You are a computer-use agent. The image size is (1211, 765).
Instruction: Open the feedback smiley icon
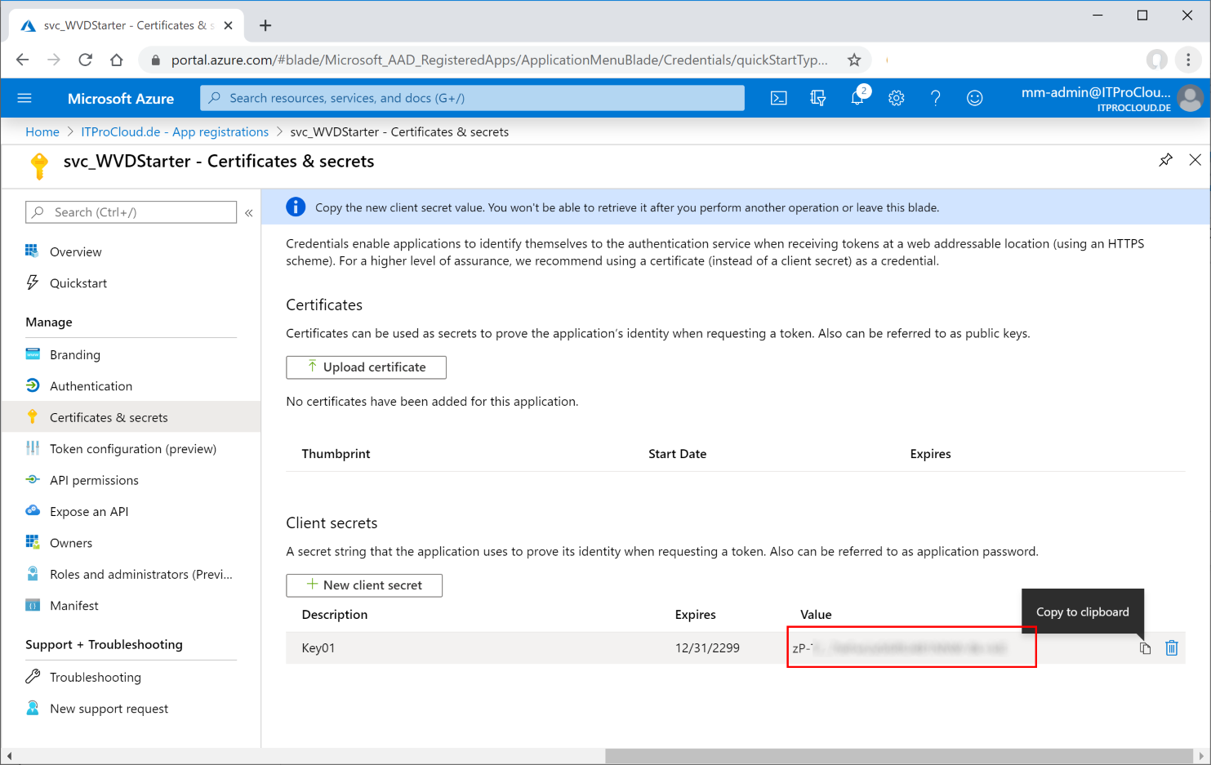[x=975, y=98]
